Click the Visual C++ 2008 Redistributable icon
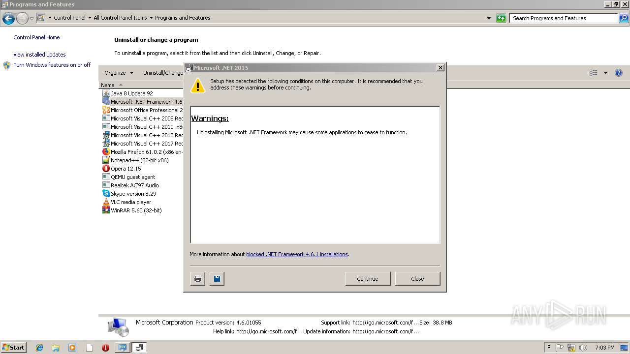The height and width of the screenshot is (354, 630). pyautogui.click(x=106, y=118)
